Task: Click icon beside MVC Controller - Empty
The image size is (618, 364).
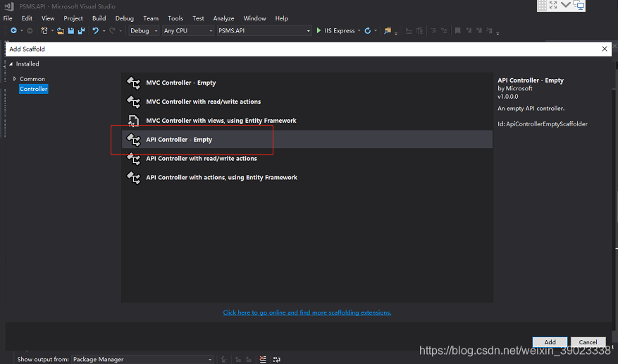Action: tap(133, 83)
